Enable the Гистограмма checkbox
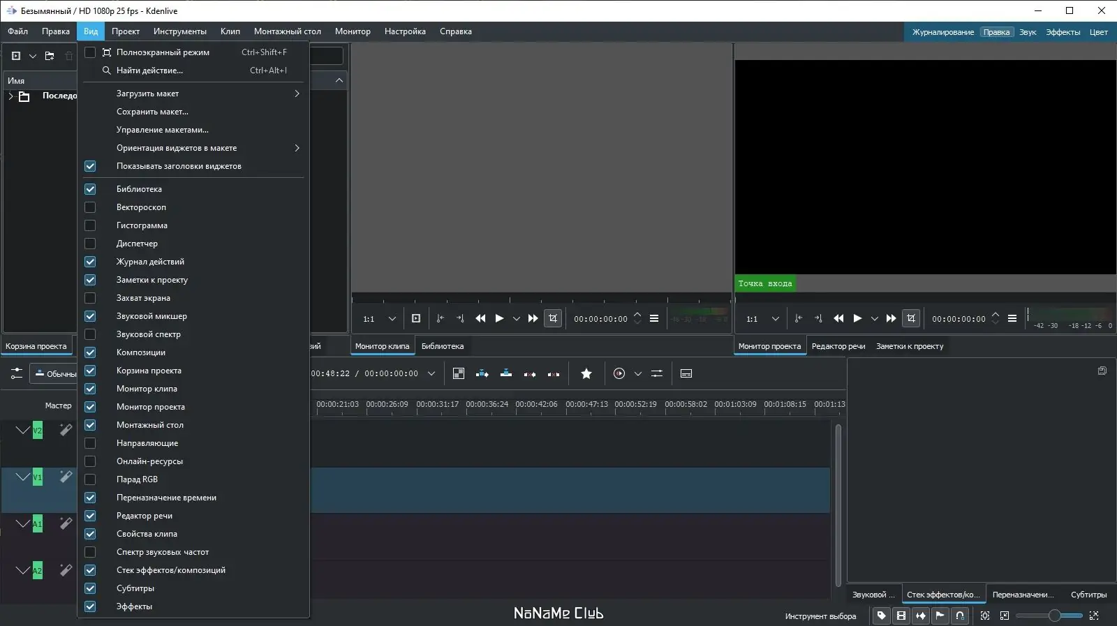1117x626 pixels. pyautogui.click(x=90, y=225)
